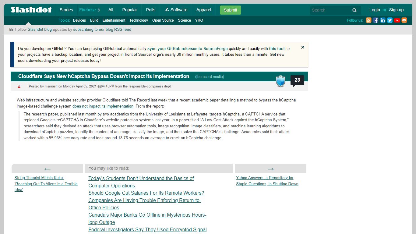Select the YRO topic
This screenshot has width=416, height=234.
(199, 20)
